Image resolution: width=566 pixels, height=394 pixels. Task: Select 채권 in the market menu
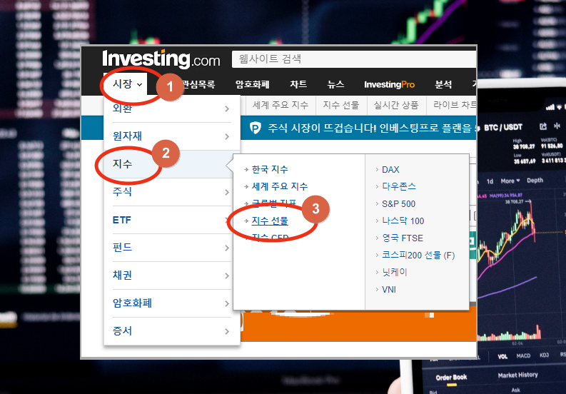point(122,276)
